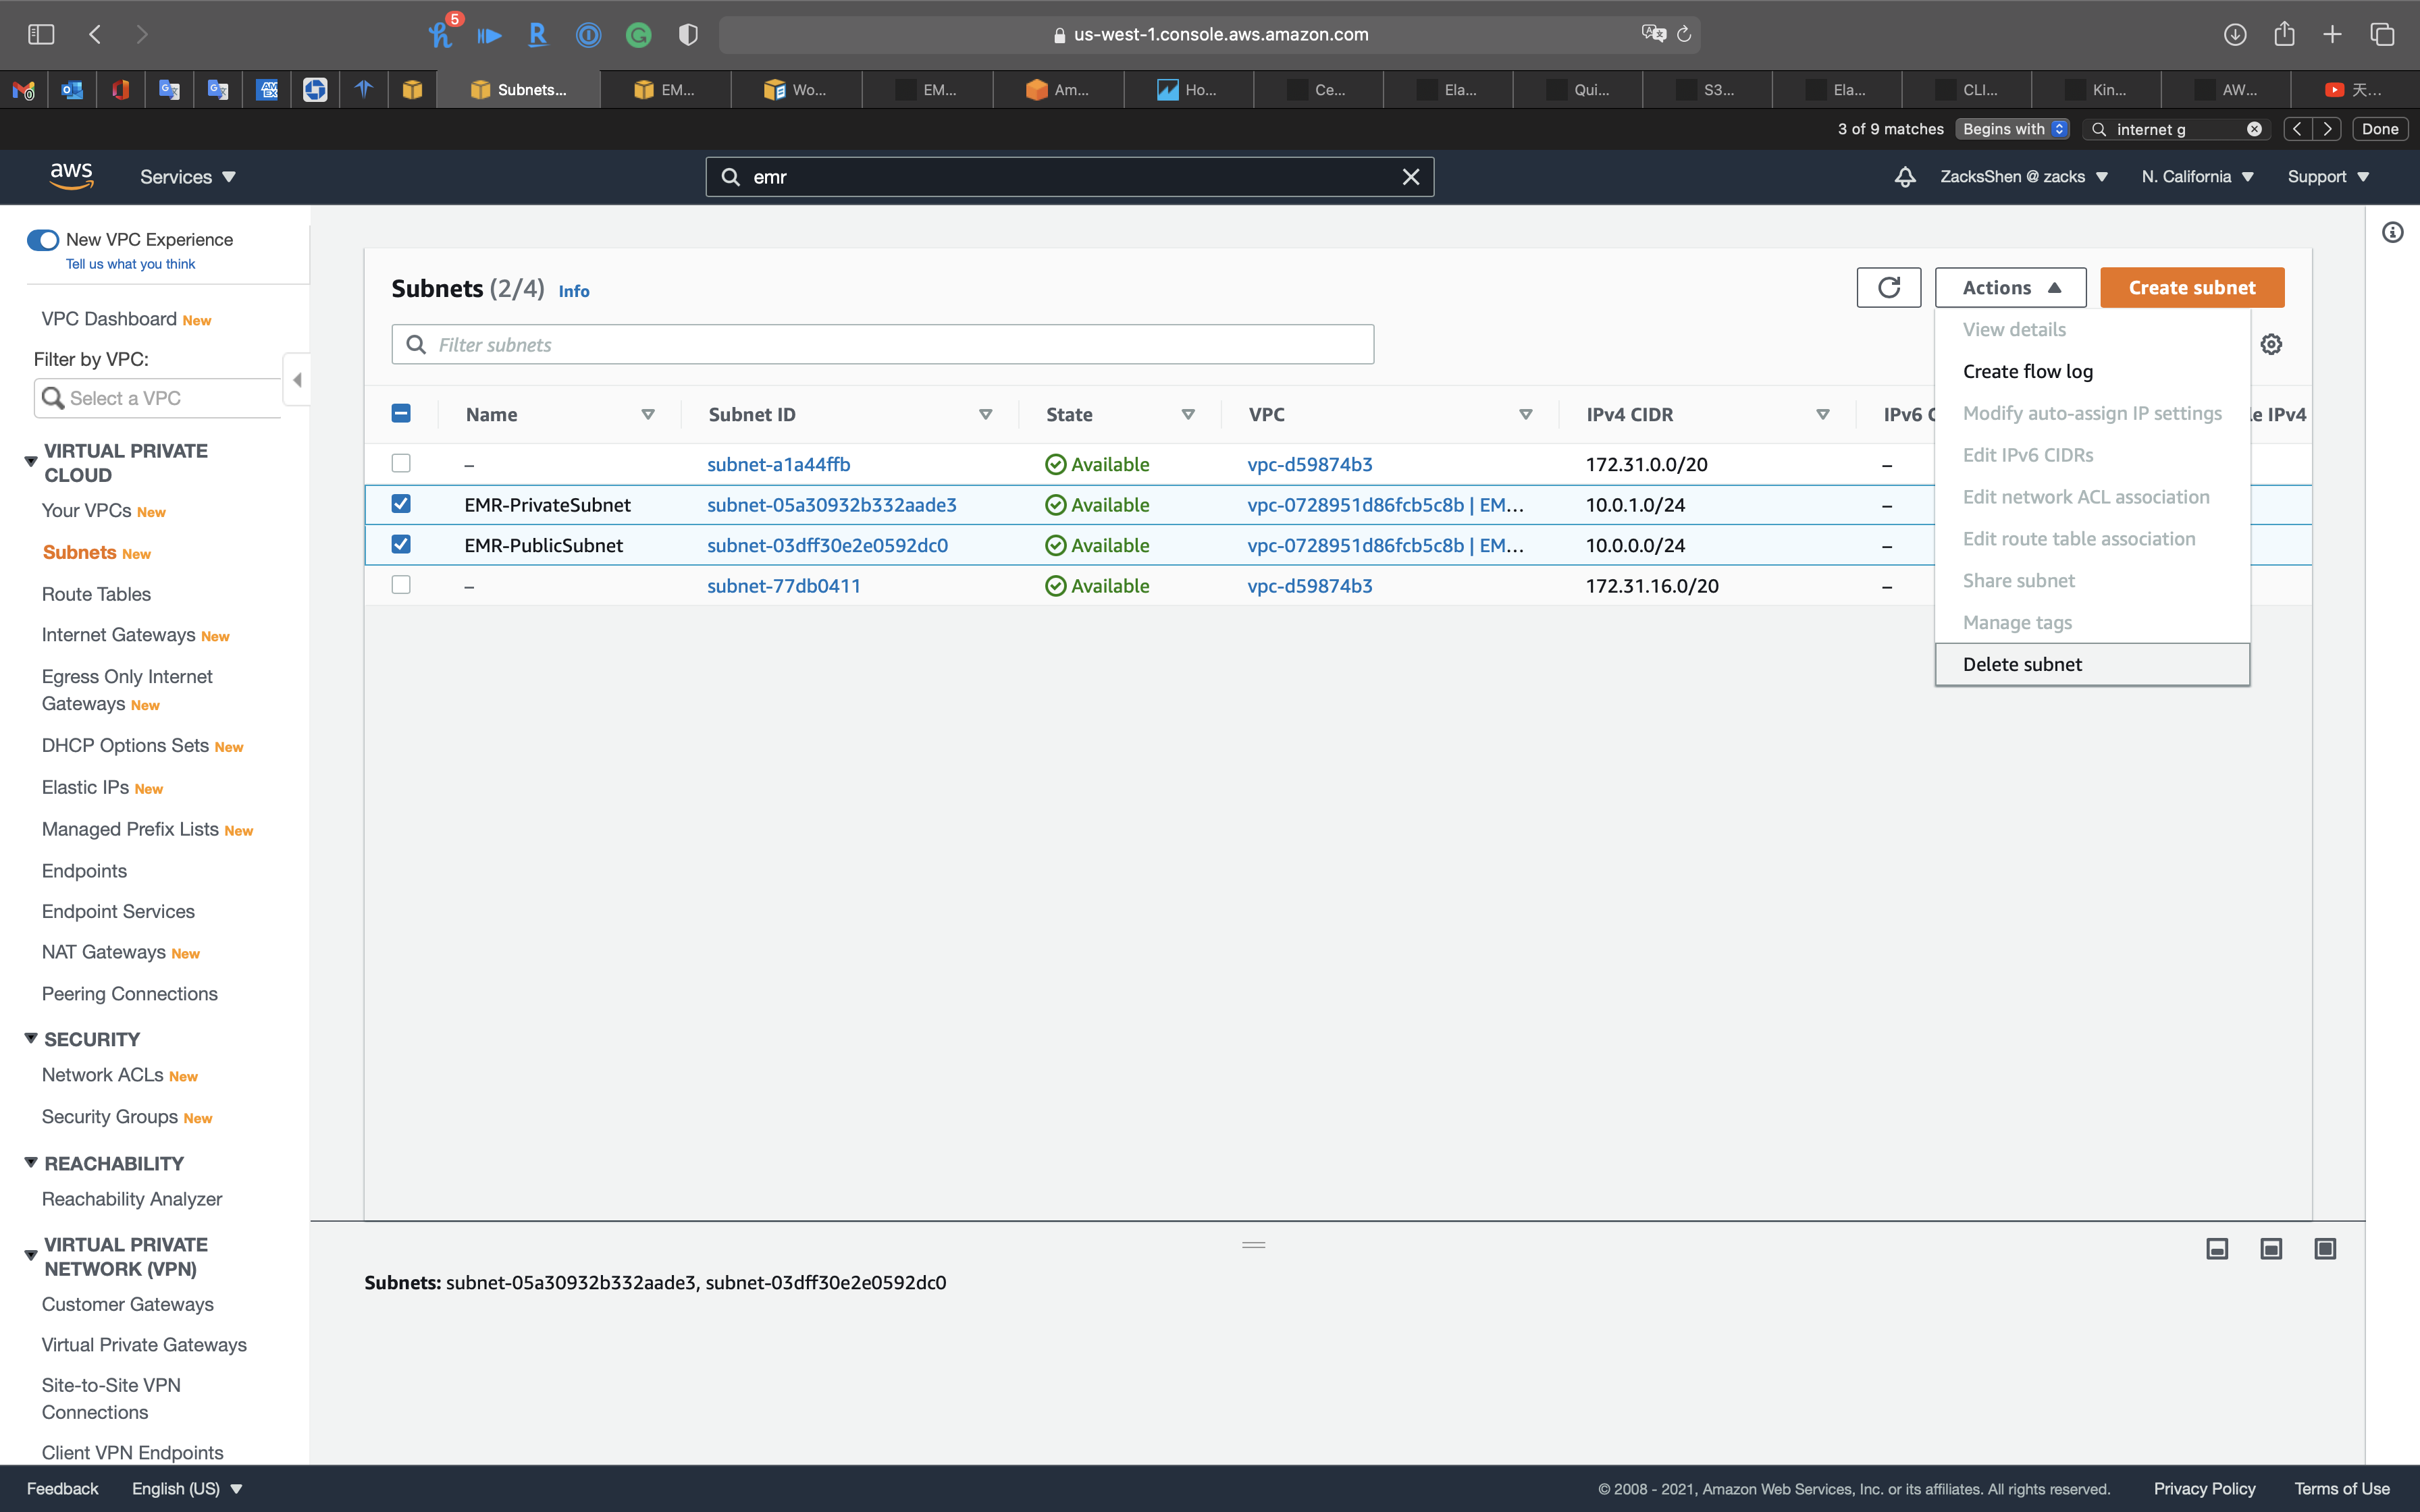2420x1512 pixels.
Task: Maximize the details pane with the rightmost layout icon
Action: click(2325, 1249)
